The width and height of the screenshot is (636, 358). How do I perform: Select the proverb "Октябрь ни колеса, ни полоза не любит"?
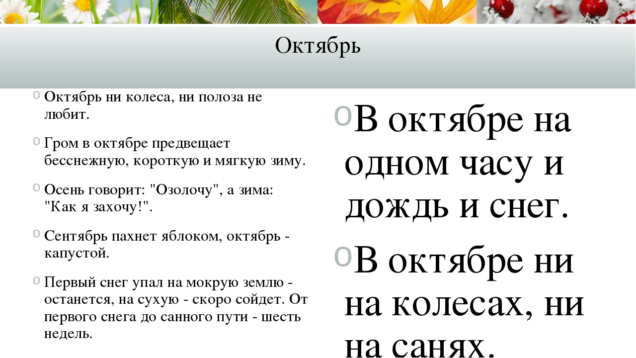click(153, 105)
